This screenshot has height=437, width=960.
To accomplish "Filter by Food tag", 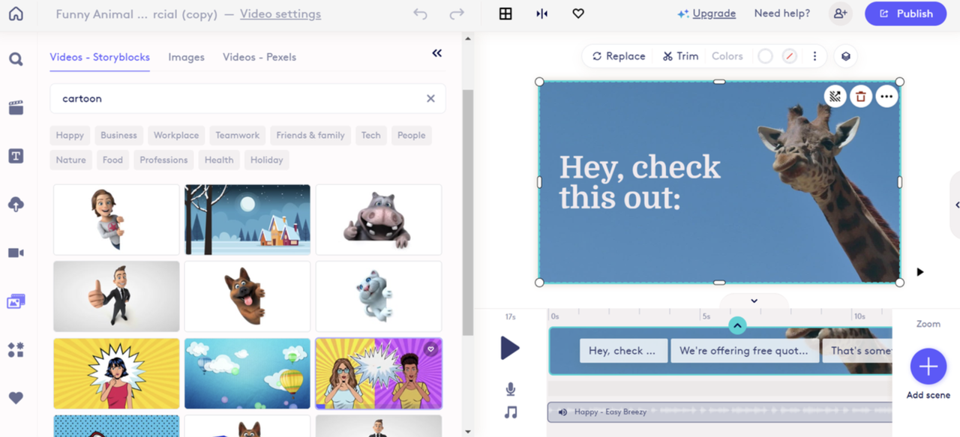I will click(112, 160).
